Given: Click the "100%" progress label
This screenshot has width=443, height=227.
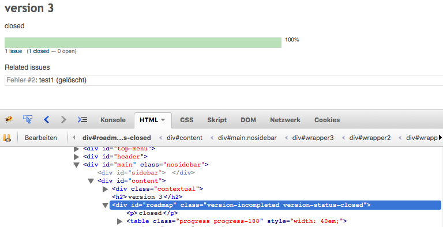Looking at the screenshot, I should (292, 40).
